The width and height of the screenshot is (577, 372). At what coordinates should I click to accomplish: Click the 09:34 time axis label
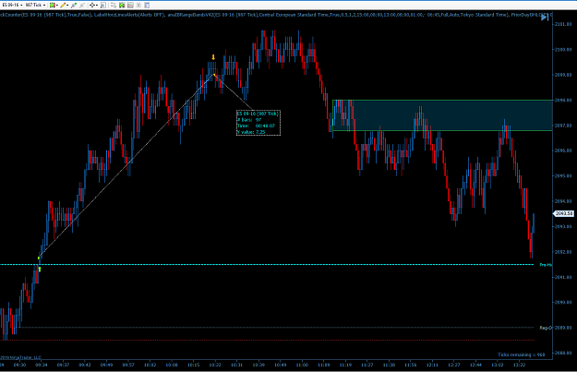click(x=42, y=365)
